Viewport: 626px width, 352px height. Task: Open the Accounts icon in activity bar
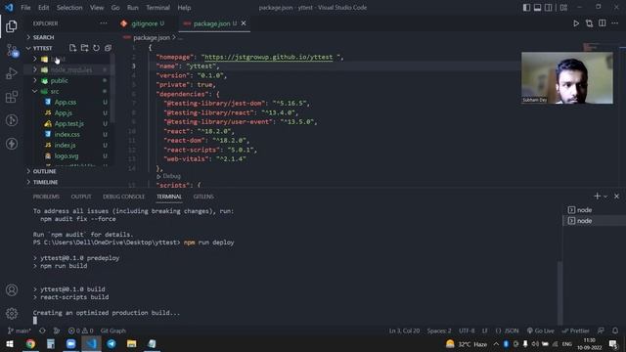click(x=12, y=290)
